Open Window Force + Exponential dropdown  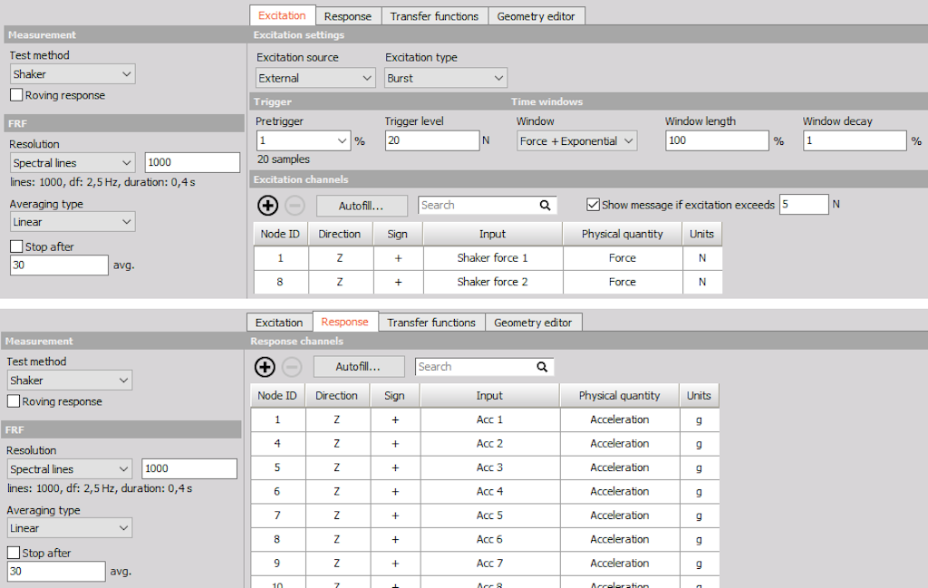pyautogui.click(x=576, y=141)
